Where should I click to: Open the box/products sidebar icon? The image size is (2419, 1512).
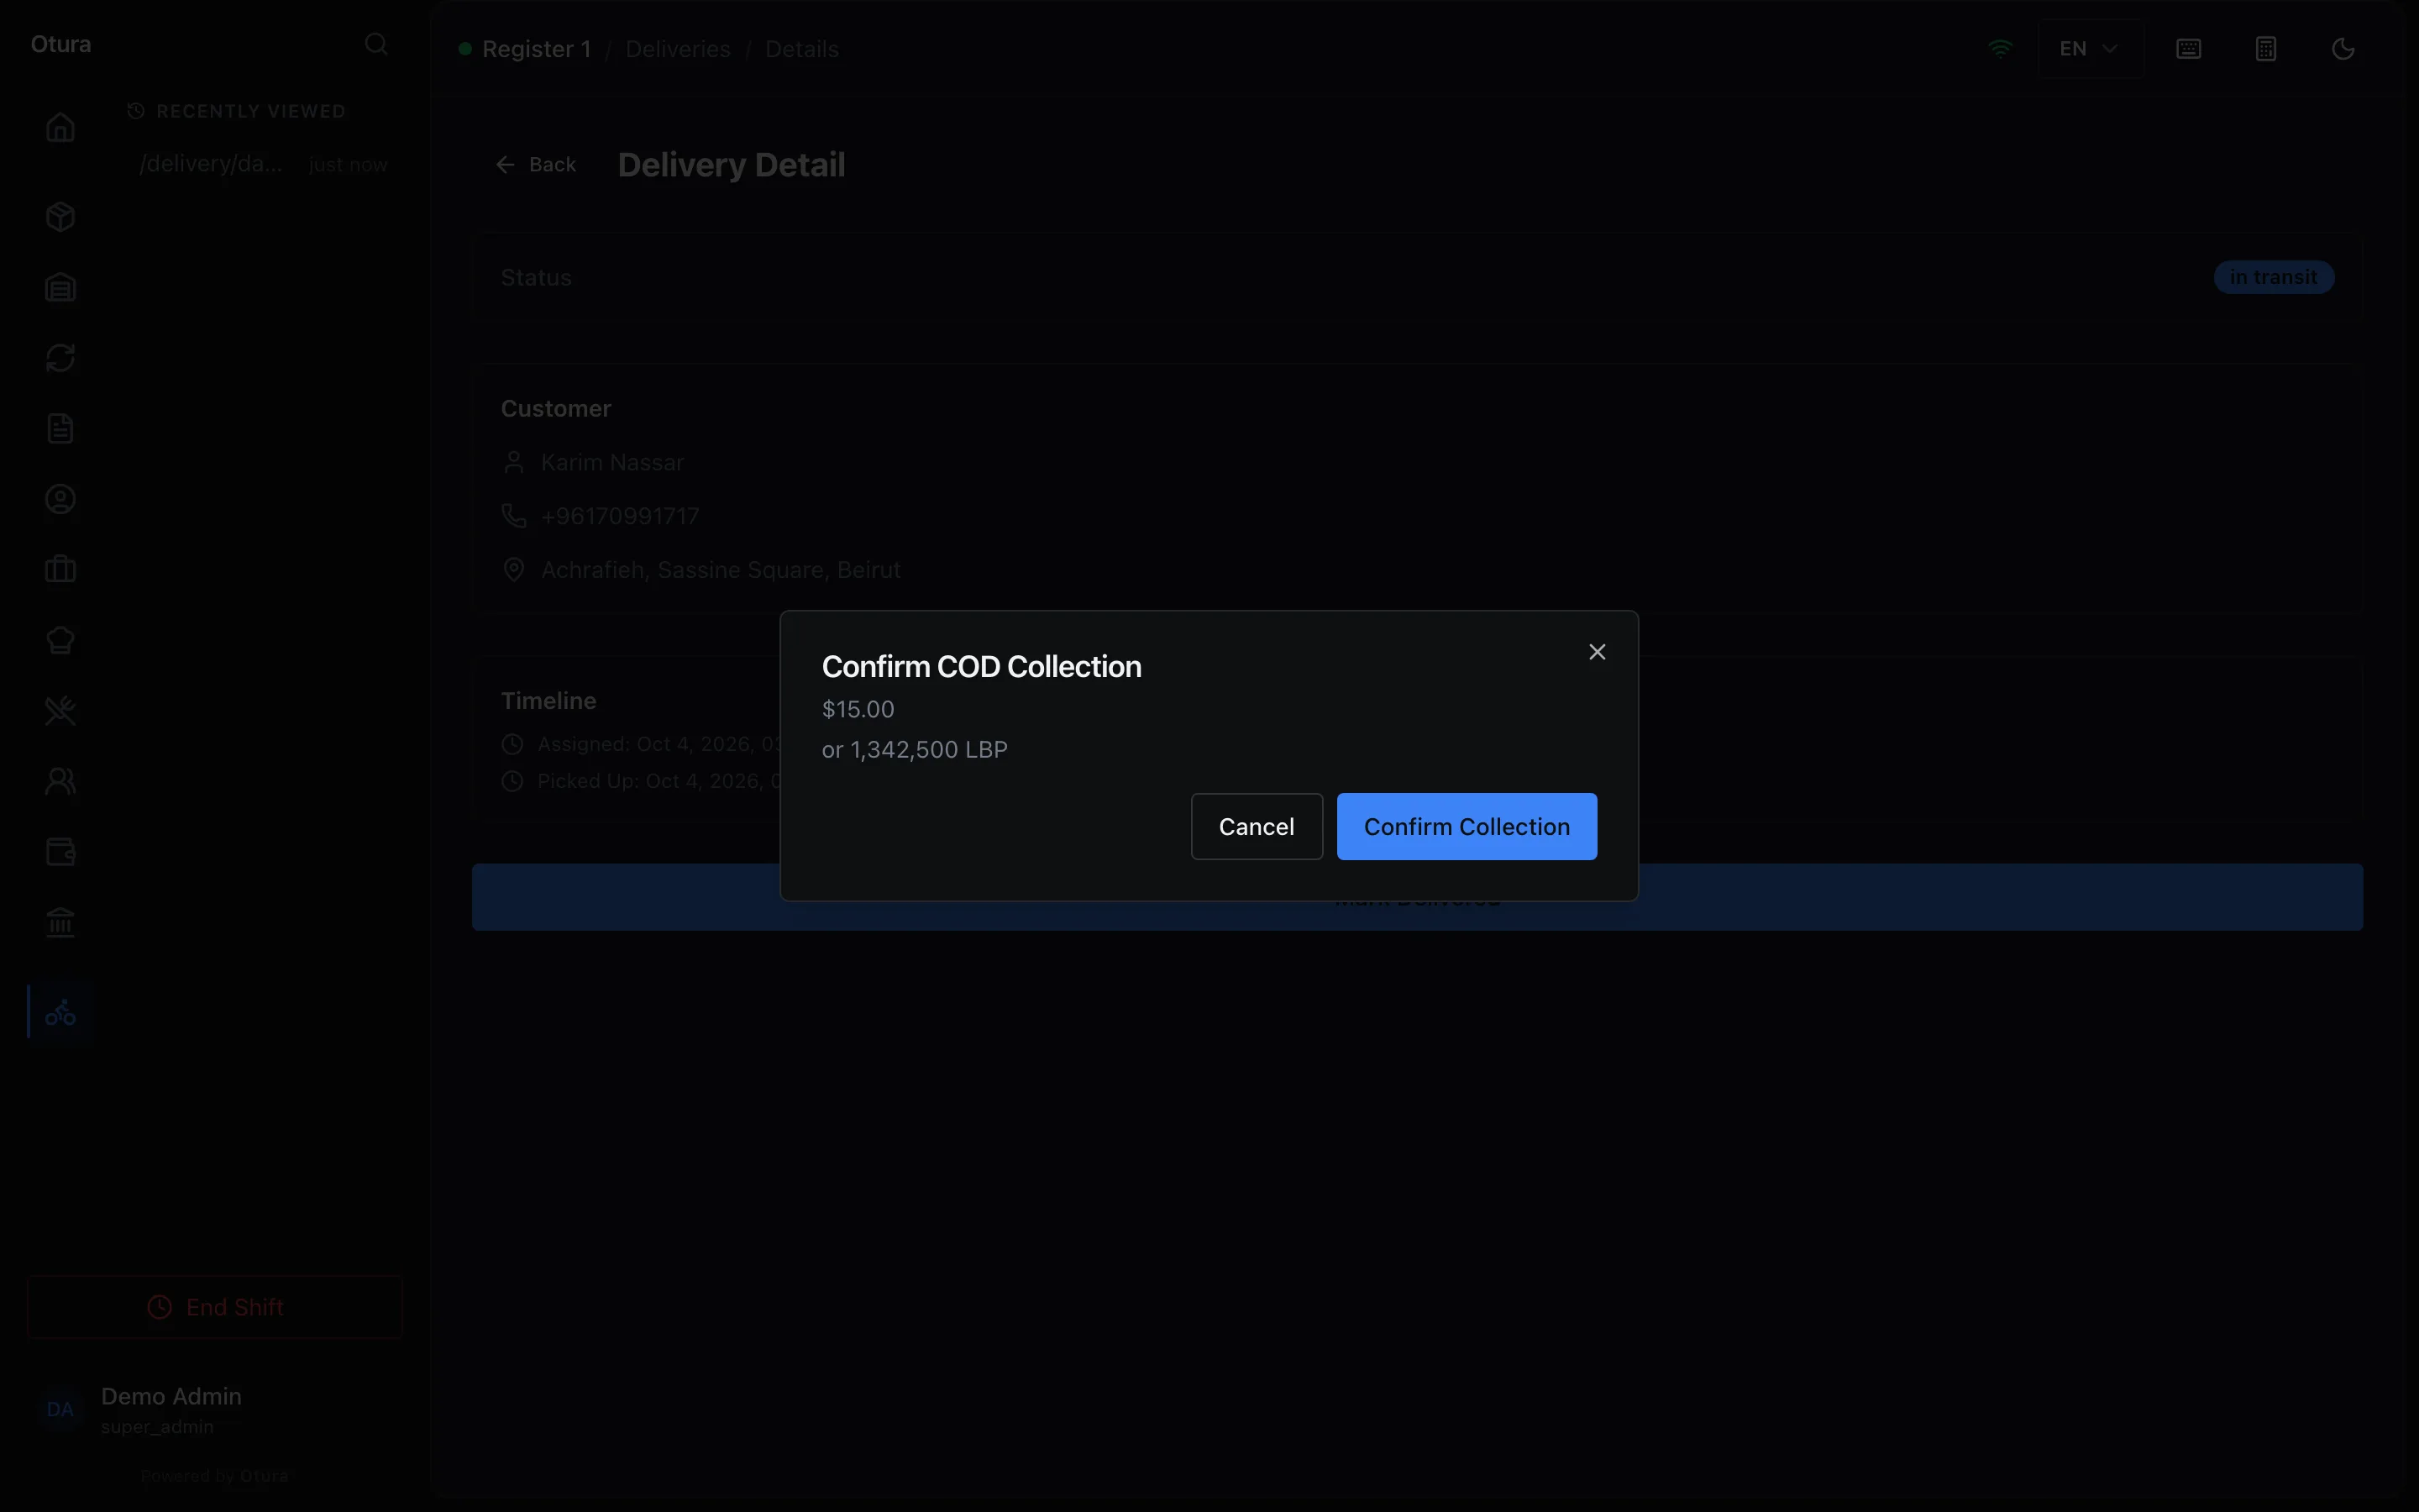click(x=60, y=217)
